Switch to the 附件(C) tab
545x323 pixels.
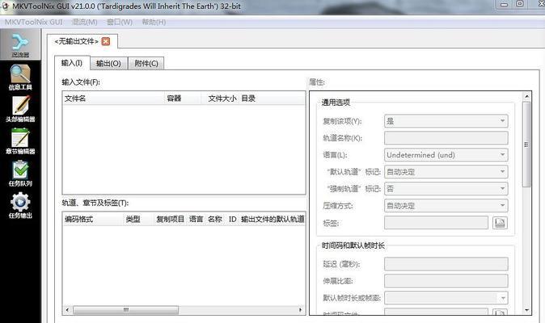tap(146, 64)
